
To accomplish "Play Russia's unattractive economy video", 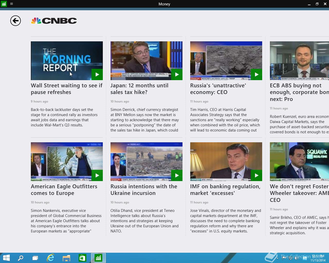I will tap(257, 74).
